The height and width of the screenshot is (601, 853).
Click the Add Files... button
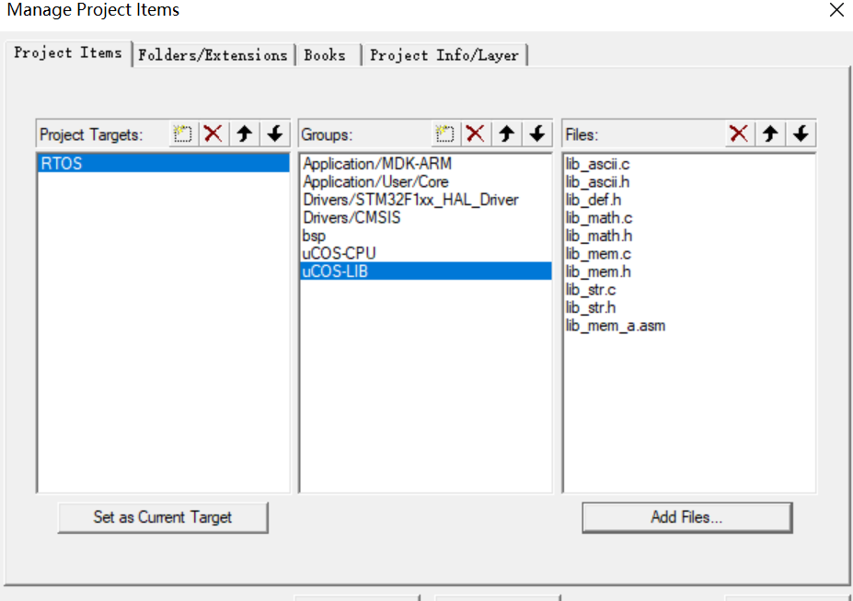point(687,517)
